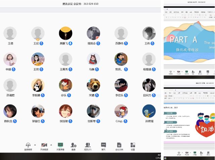Viewport: 215px width, 160px height.
Task: Click participant name 苏静冉
Action: [119, 43]
